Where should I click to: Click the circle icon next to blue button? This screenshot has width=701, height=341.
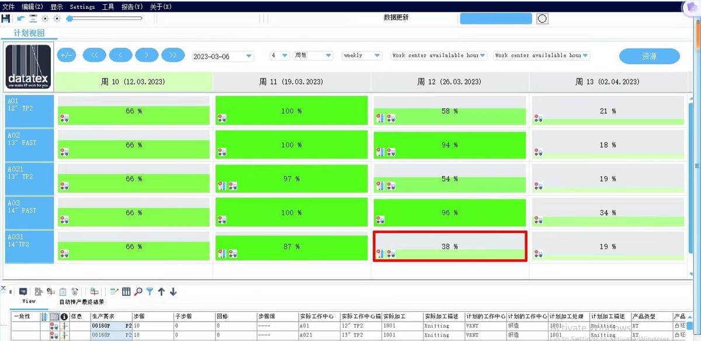[542, 19]
